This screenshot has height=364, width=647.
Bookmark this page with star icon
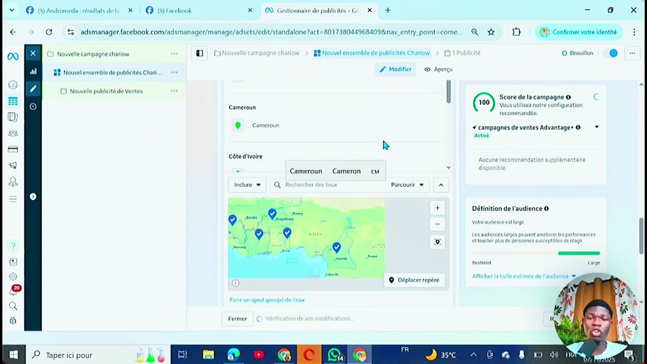tap(491, 32)
